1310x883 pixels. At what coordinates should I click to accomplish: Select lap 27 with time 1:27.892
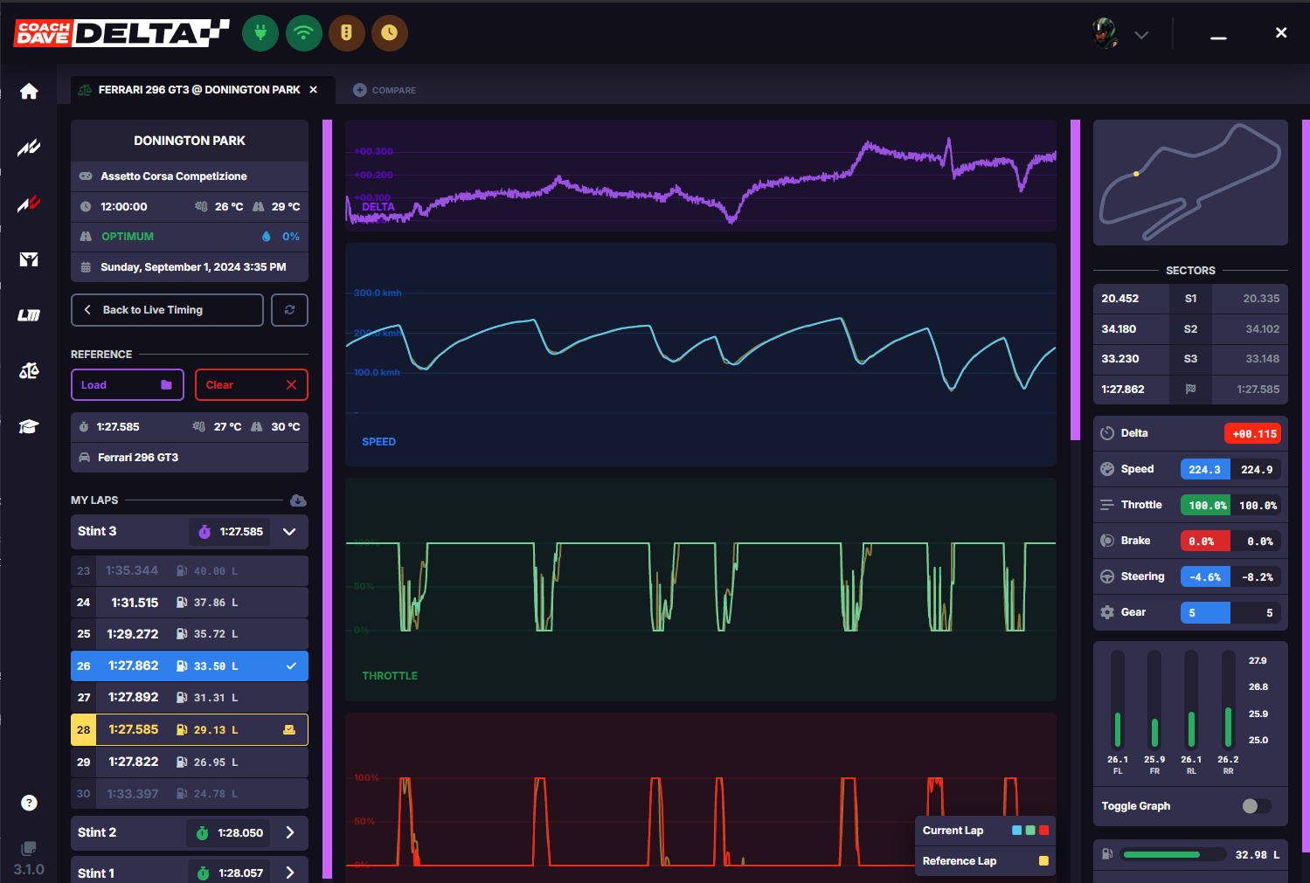[x=190, y=698]
